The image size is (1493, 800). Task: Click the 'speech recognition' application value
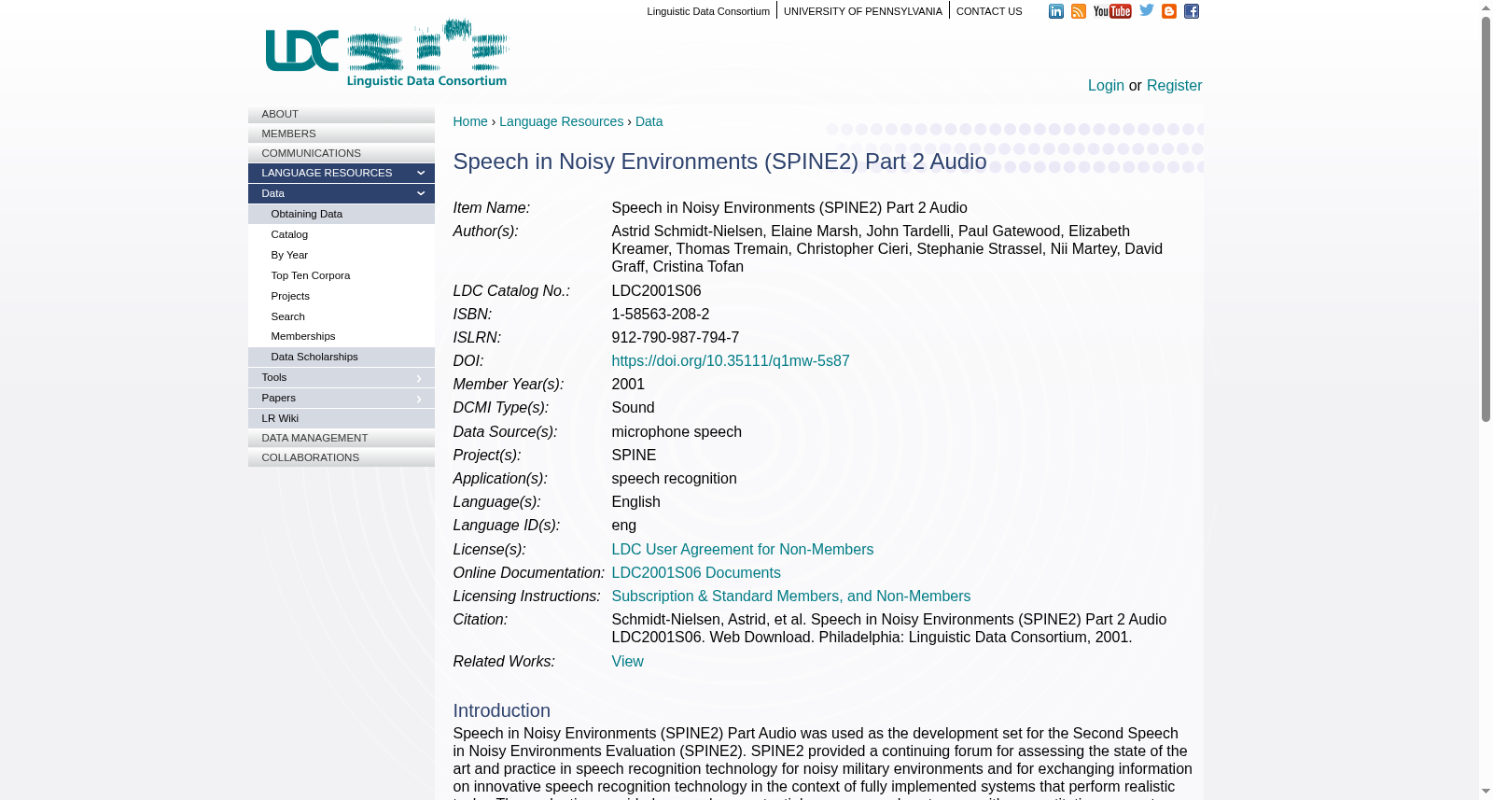[x=675, y=479]
